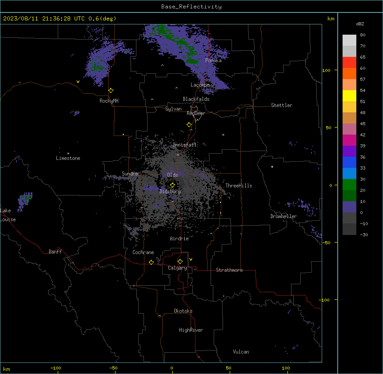Click the red 65 dBZ legend color
This screenshot has height=374, width=383.
click(x=349, y=62)
